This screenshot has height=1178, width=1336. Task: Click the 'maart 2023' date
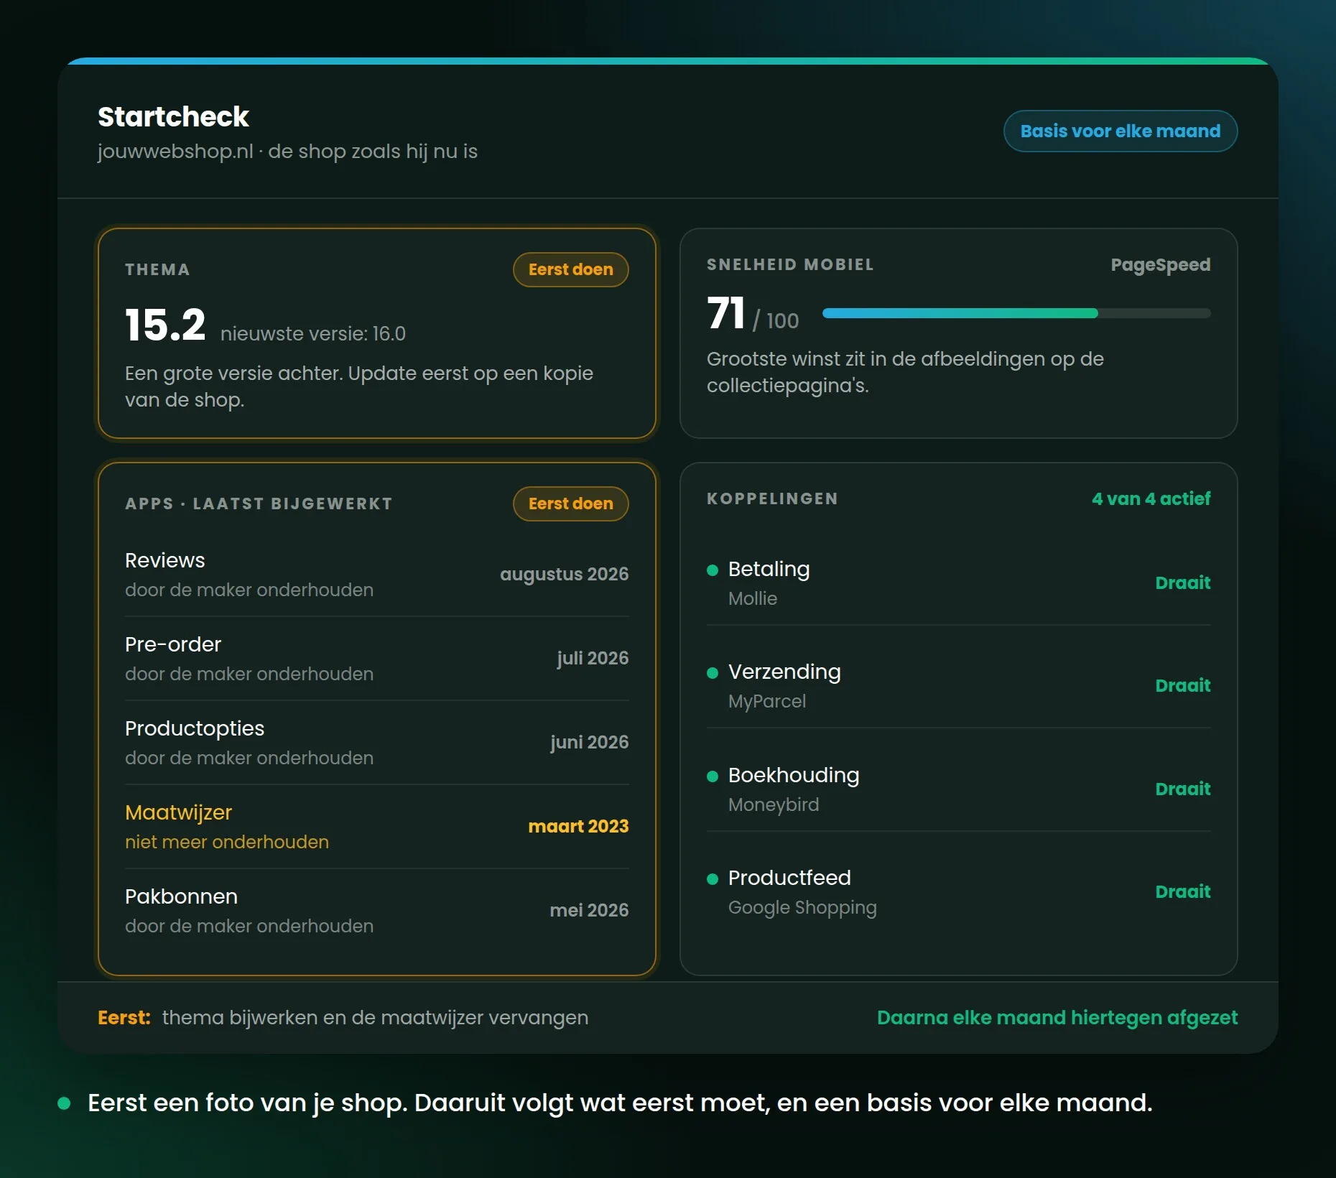tap(578, 827)
